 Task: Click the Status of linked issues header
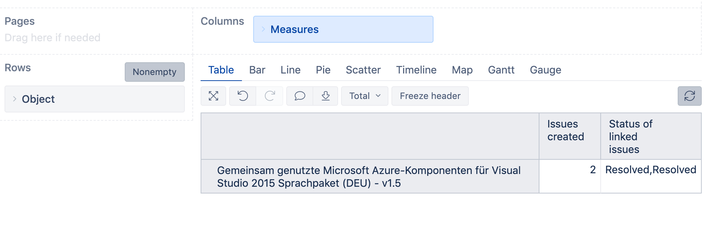630,136
